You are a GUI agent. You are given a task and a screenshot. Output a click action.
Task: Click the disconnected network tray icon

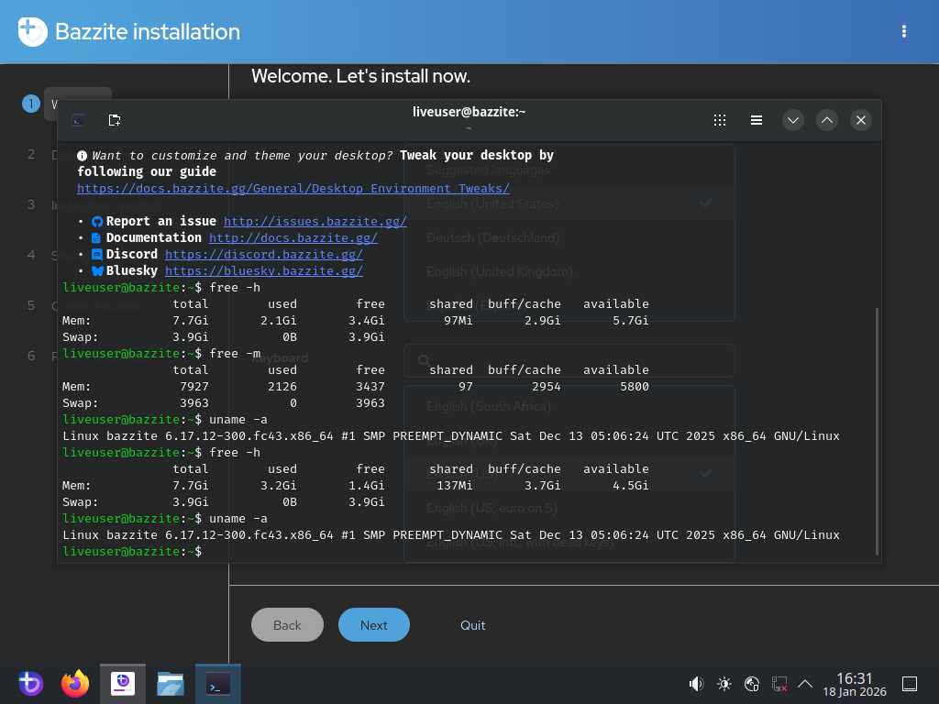[x=779, y=684]
